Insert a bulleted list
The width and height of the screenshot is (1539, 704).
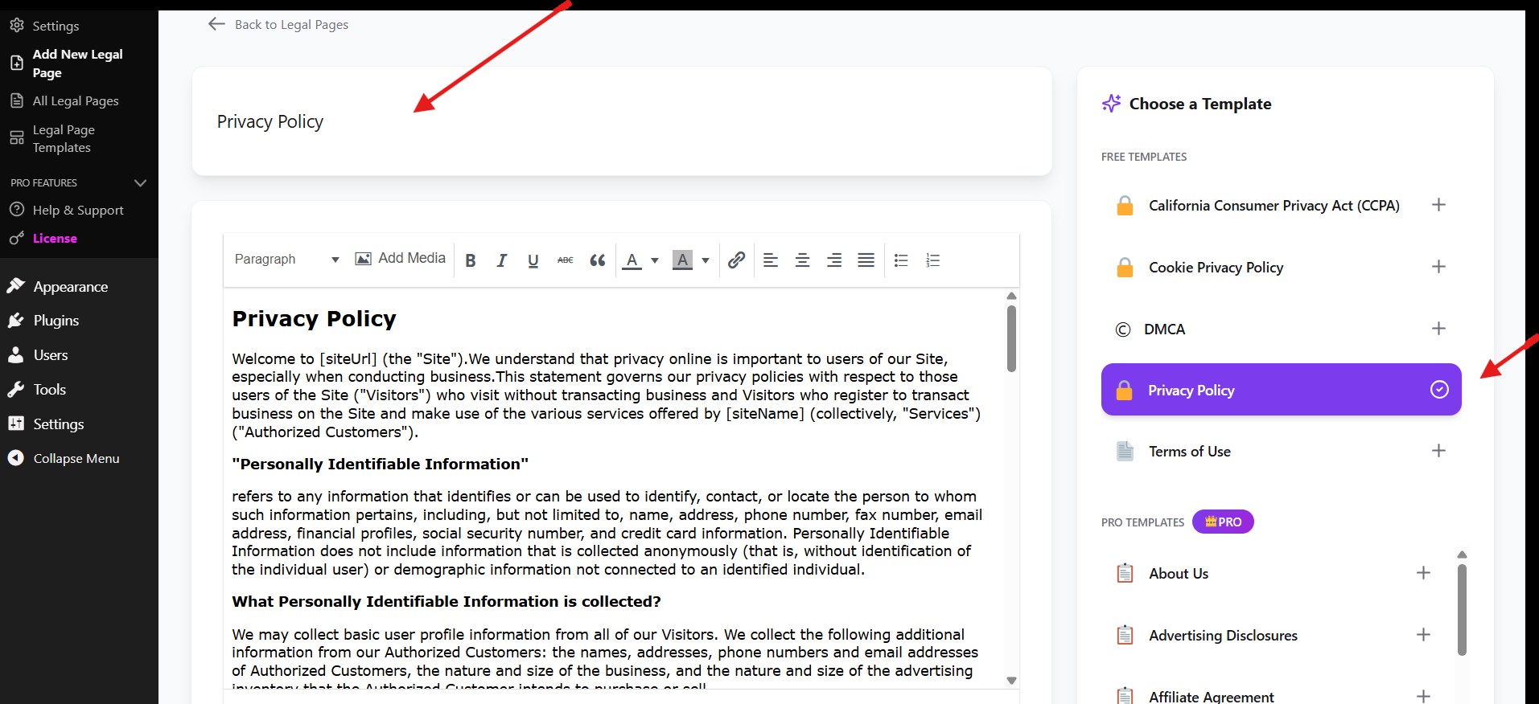901,260
